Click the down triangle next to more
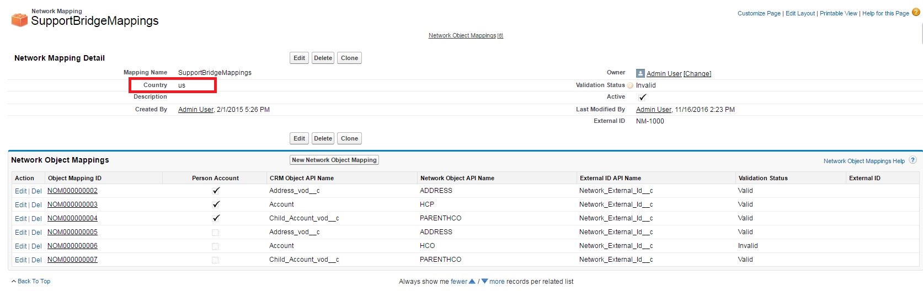This screenshot has width=923, height=291. (484, 282)
